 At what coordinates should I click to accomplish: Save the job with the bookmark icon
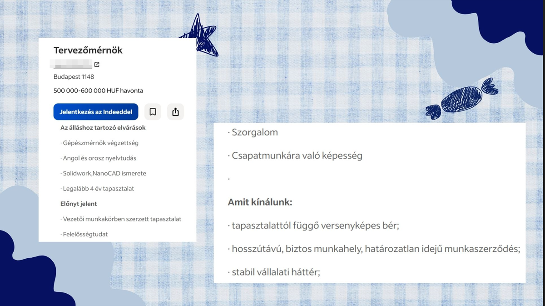[153, 112]
